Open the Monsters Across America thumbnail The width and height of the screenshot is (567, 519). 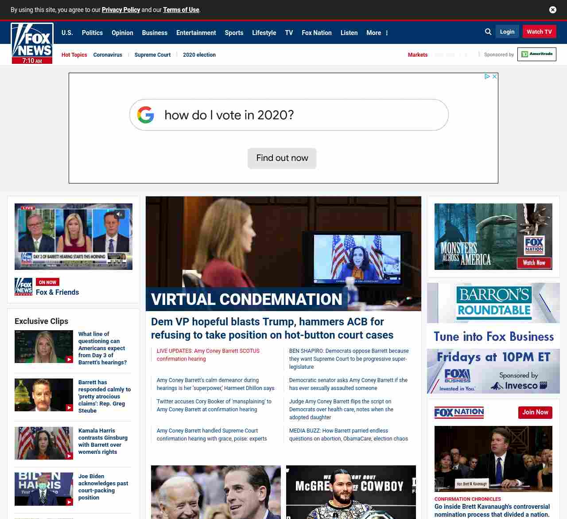[x=493, y=237]
